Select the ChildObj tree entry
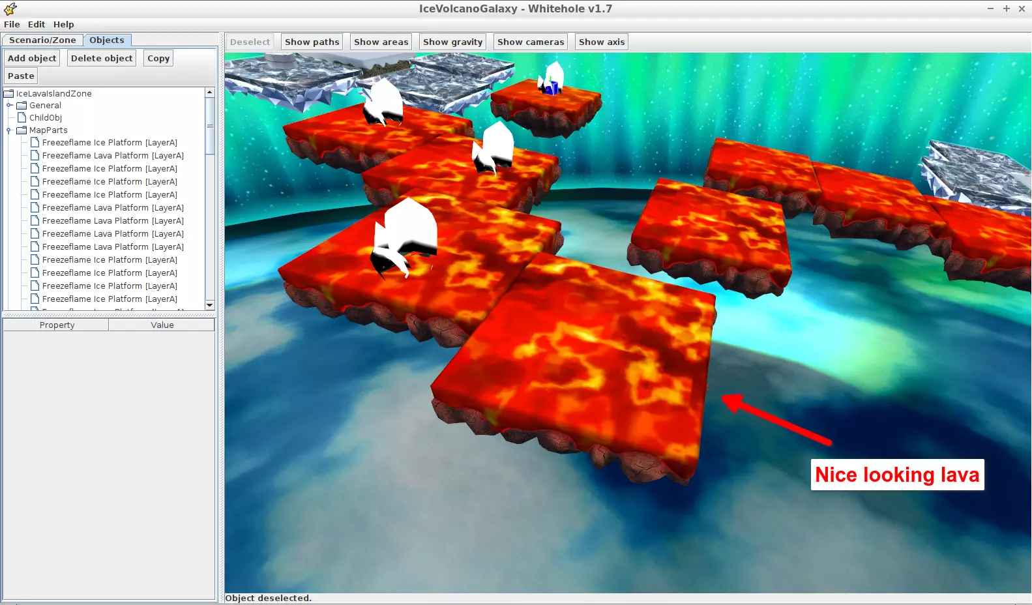Screen dimensions: 1032x605 tap(46, 117)
